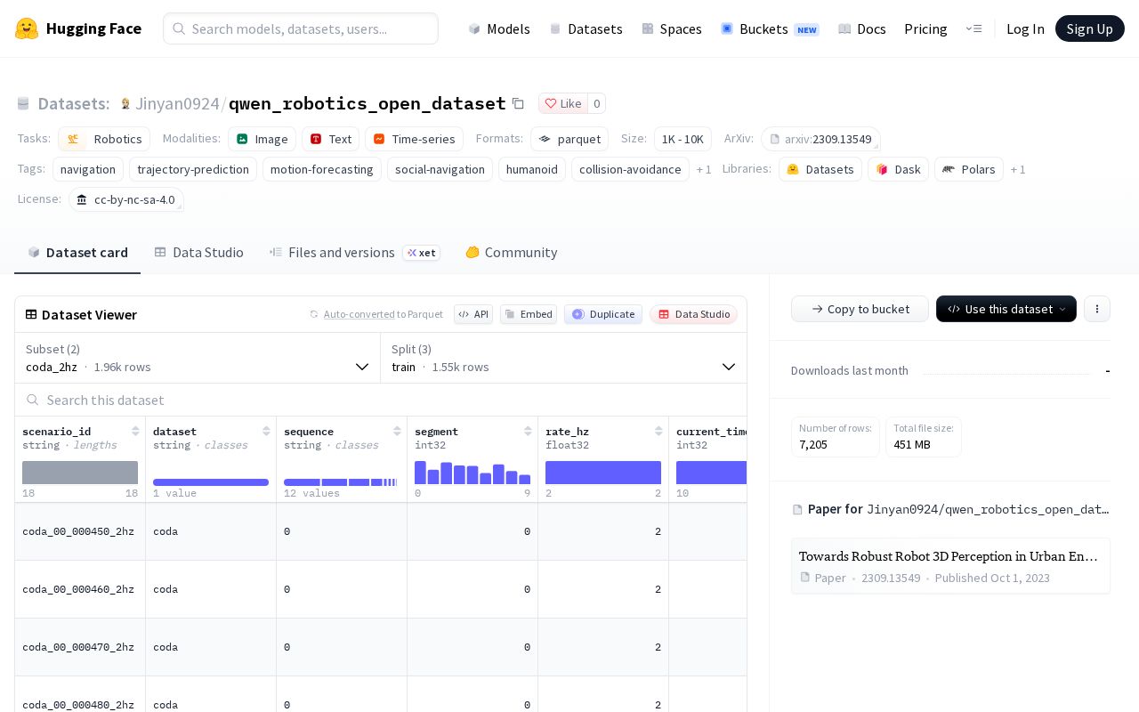Click the segment column histogram
Screen dimensions: 1139x712
[x=473, y=473]
